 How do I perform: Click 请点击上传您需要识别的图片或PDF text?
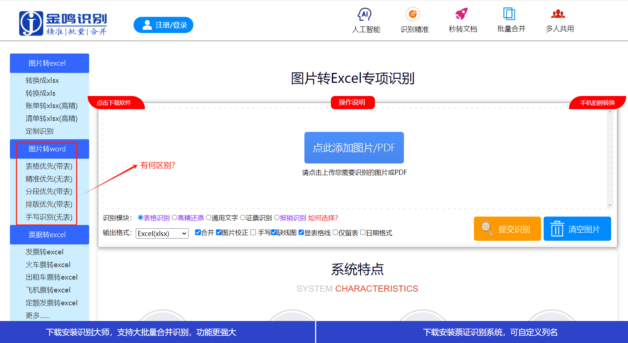[354, 172]
